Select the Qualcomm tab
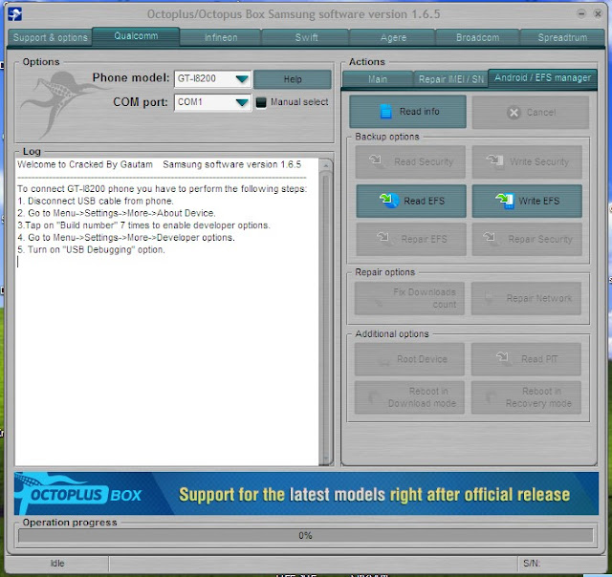Screen dimensions: 612x577 point(136,36)
